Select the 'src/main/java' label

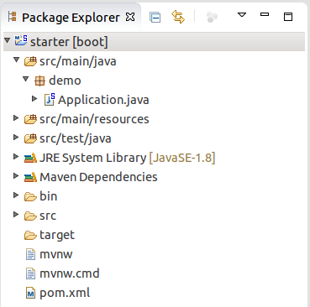[x=78, y=61]
